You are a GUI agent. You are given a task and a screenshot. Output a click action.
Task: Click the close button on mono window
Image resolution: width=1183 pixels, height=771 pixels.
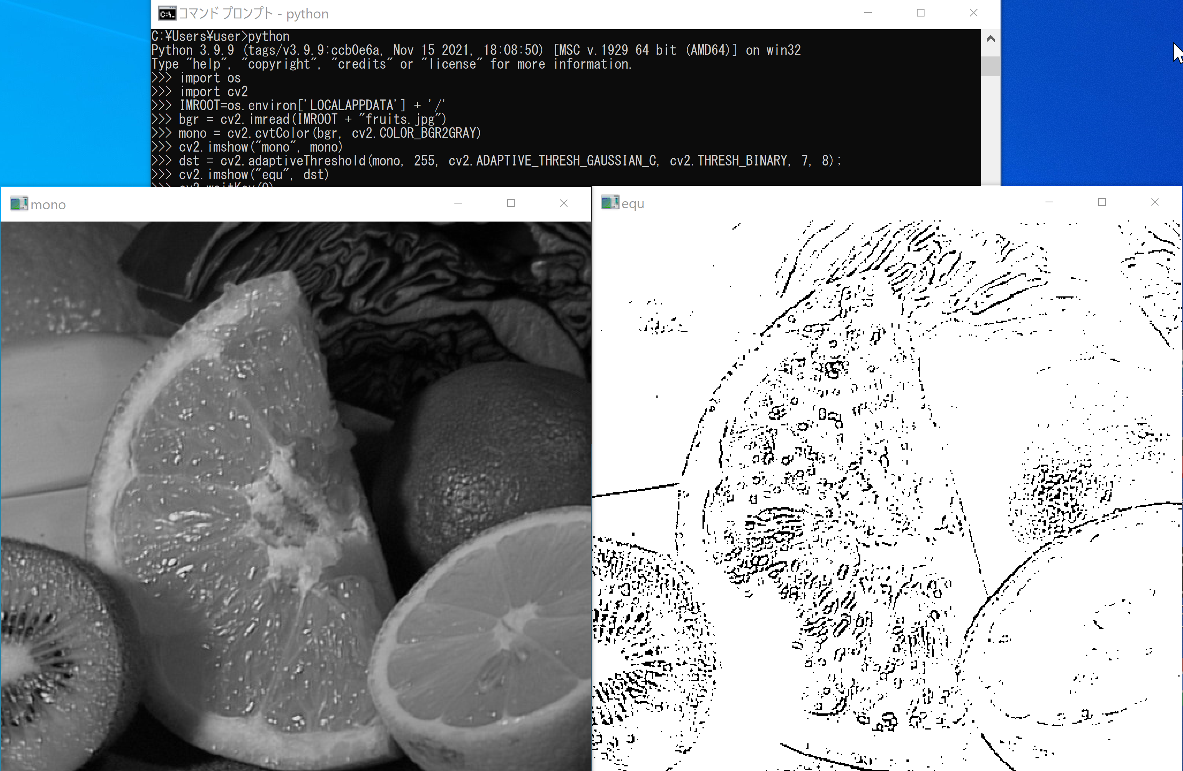(x=564, y=204)
